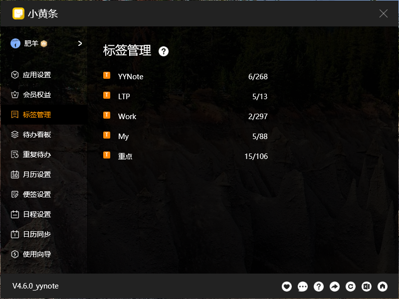
Task: Click the orange tag icon for YYNote
Action: (107, 75)
